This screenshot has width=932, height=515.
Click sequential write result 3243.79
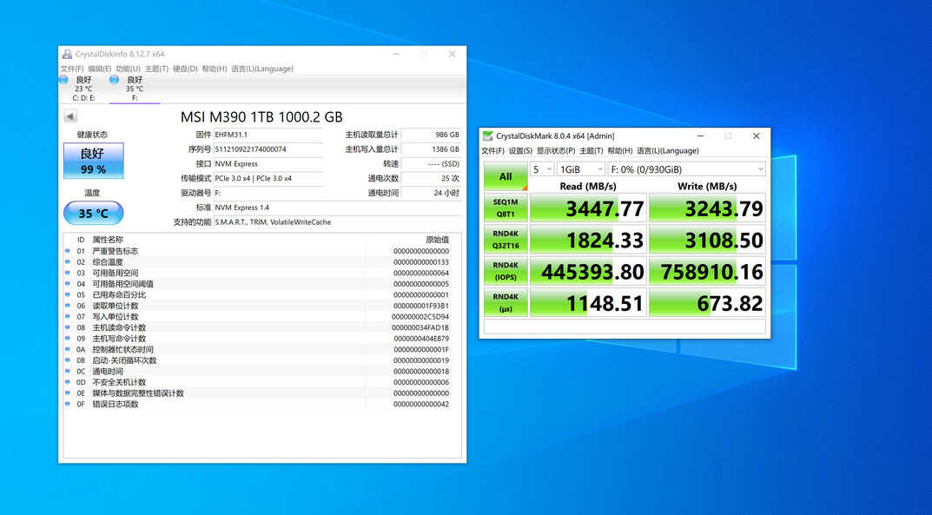[x=707, y=208]
